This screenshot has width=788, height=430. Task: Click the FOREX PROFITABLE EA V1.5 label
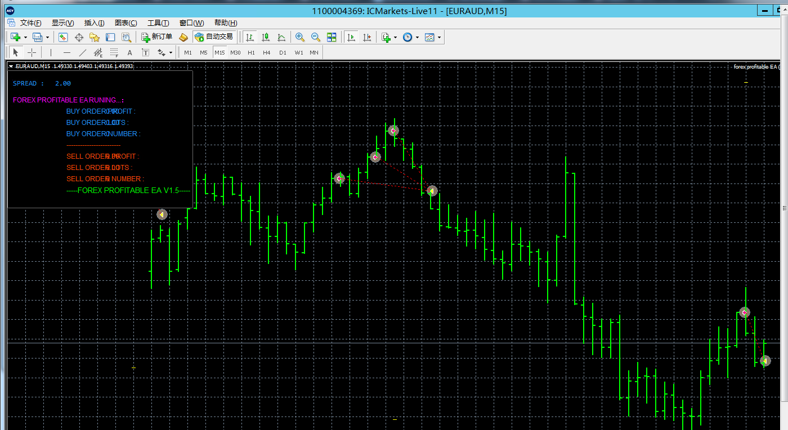pos(128,190)
